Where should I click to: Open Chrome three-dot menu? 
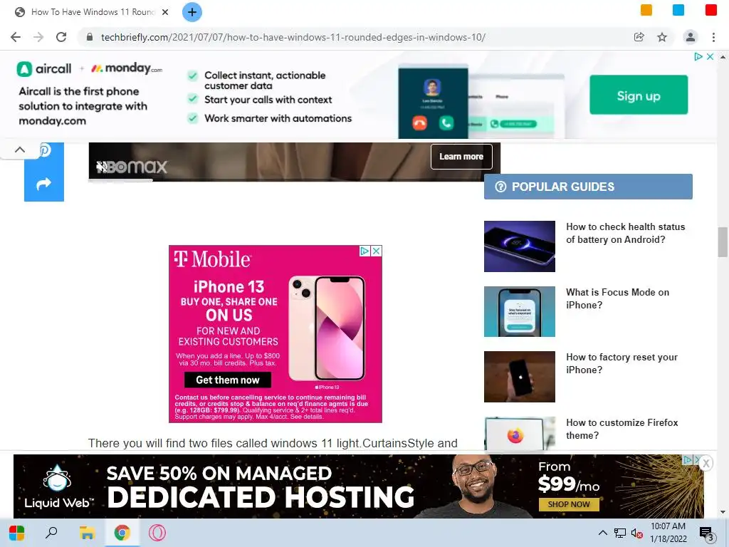(x=713, y=37)
